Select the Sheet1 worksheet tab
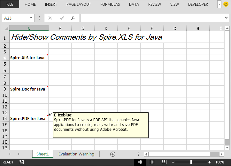This screenshot has width=231, height=166. point(42,154)
